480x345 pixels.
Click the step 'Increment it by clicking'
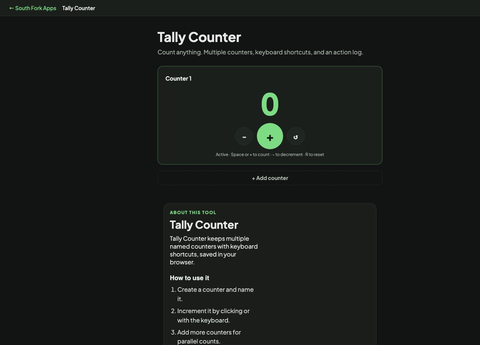(x=213, y=315)
